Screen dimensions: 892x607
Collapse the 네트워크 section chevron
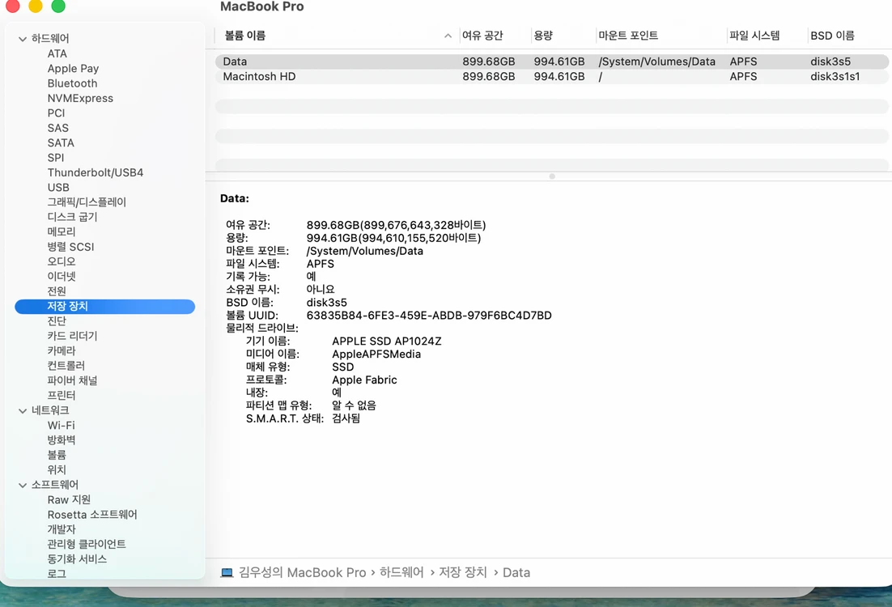tap(23, 410)
